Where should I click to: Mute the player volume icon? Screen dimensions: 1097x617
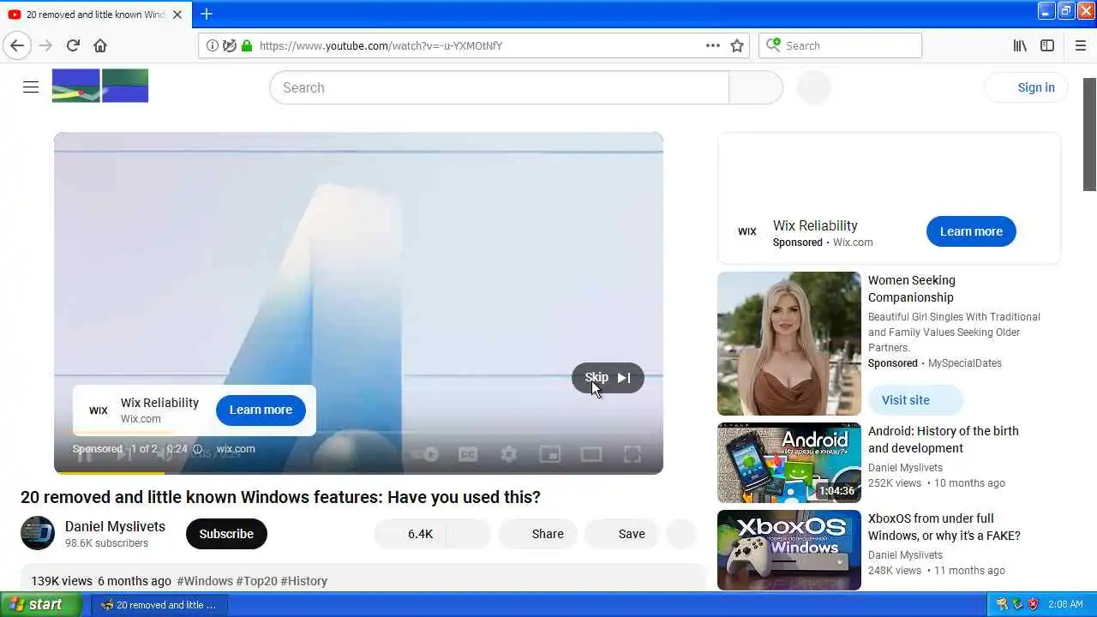[165, 454]
